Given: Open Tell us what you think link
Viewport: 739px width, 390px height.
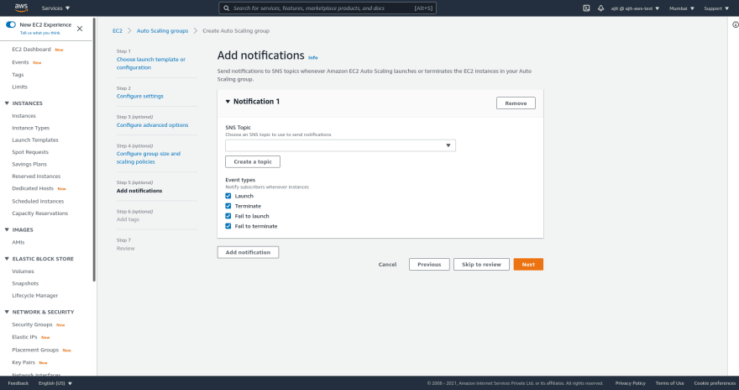Looking at the screenshot, I should tap(40, 33).
